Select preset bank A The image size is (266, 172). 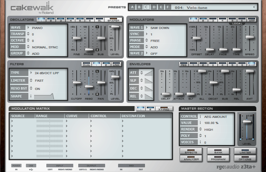point(132,7)
